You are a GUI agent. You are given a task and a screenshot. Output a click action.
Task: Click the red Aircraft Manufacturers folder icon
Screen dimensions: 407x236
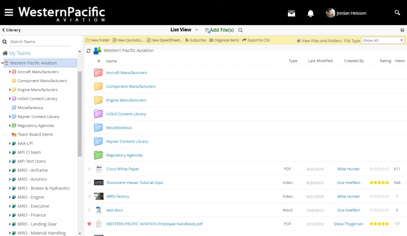(98, 73)
